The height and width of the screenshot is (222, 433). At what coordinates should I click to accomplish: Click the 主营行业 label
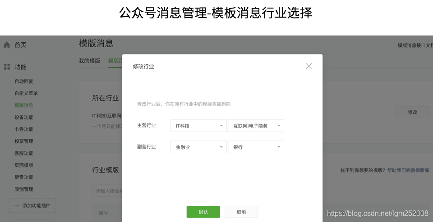click(146, 125)
